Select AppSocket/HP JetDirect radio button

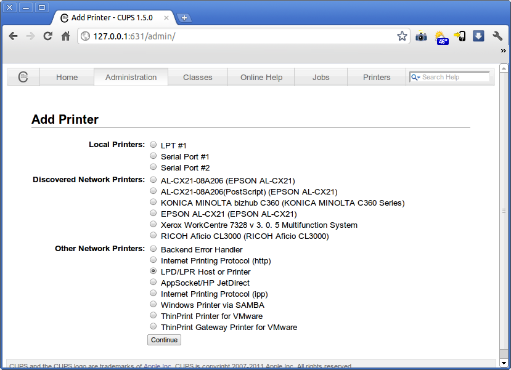pyautogui.click(x=153, y=282)
